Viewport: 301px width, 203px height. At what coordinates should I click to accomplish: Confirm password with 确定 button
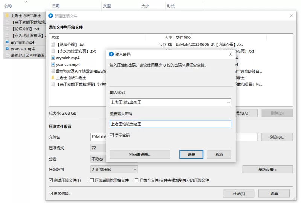coord(191,155)
